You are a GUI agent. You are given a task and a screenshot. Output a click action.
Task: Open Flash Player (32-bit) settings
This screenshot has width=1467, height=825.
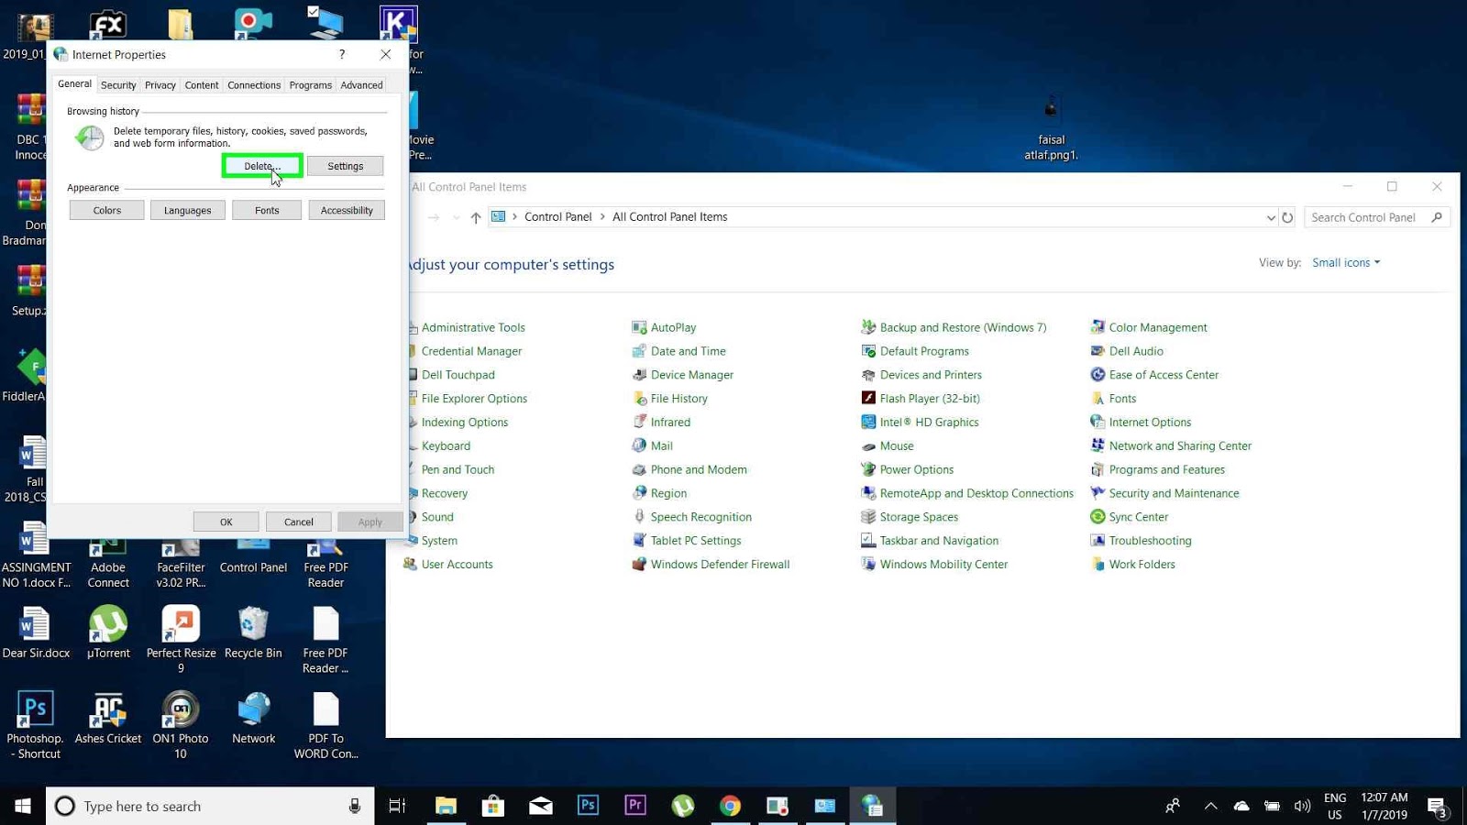[930, 398]
